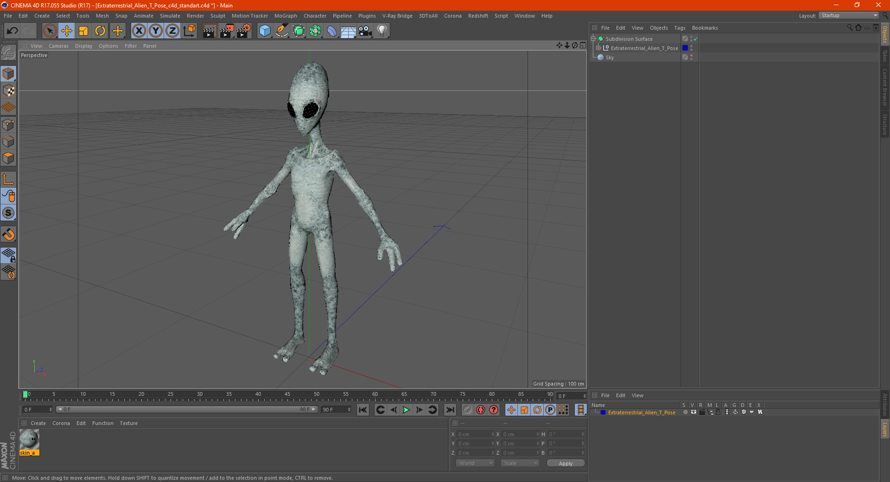Open the deformer objects icon
This screenshot has width=890, height=482.
(x=332, y=31)
